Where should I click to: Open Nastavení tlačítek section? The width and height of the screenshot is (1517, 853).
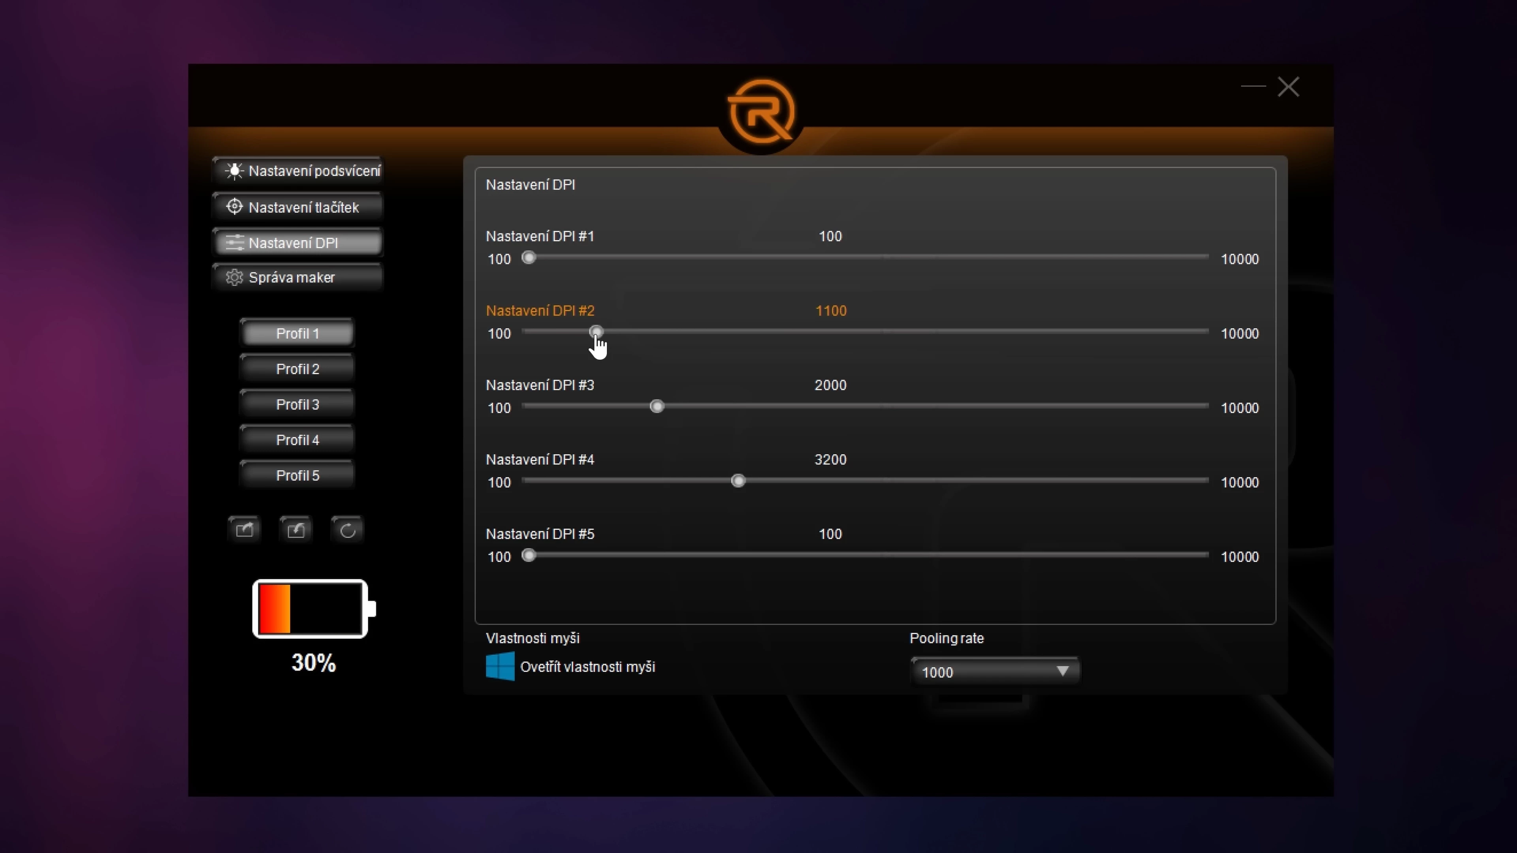tap(297, 207)
